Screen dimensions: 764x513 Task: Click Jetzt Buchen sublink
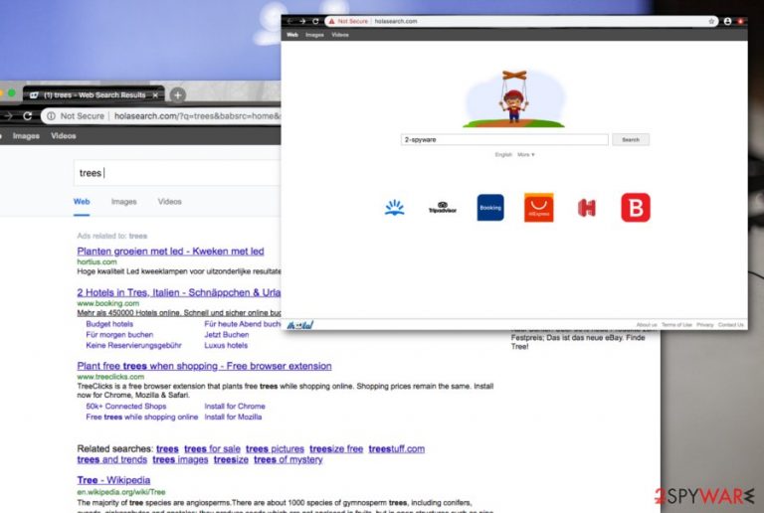[x=227, y=335]
